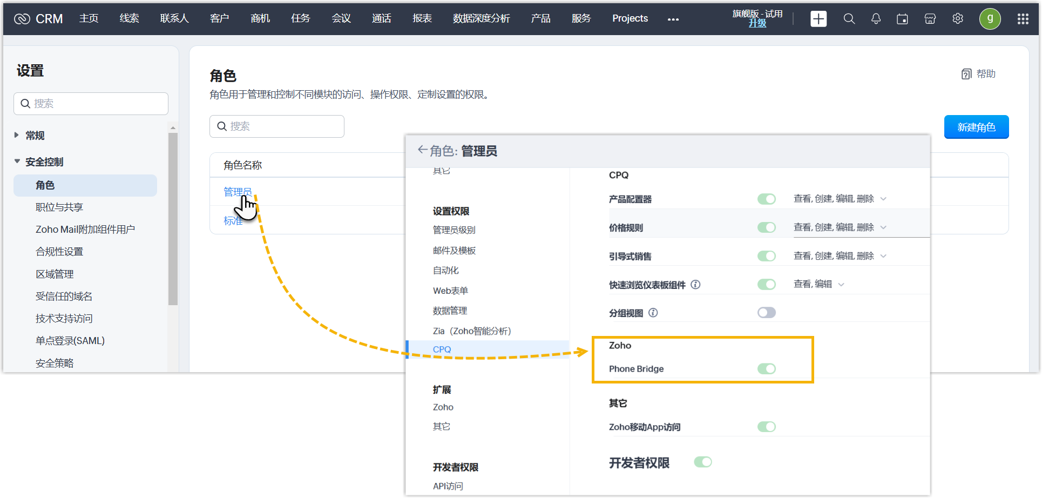Open the global search magnifier icon
The image size is (1042, 498).
click(849, 19)
